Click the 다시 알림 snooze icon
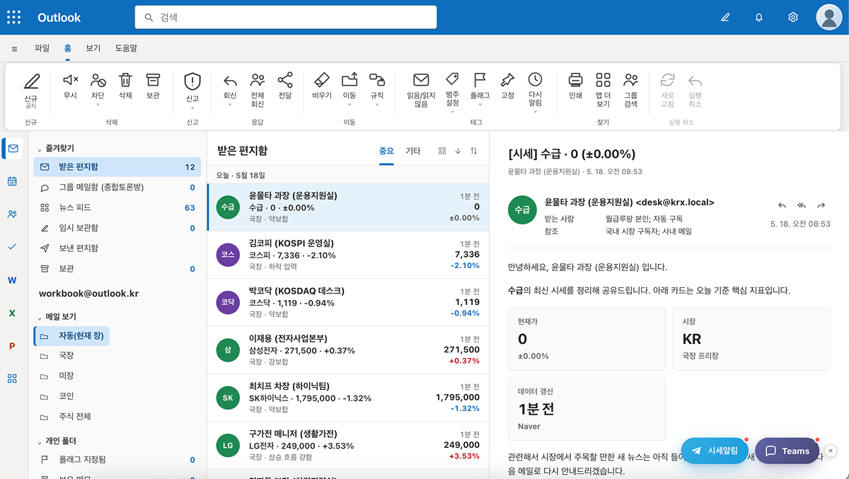Viewport: 849px width, 479px height. tap(535, 79)
